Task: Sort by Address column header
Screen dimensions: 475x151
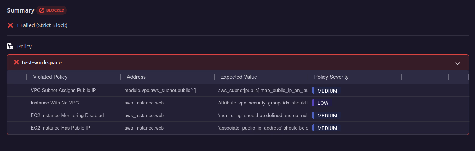Action: point(136,77)
